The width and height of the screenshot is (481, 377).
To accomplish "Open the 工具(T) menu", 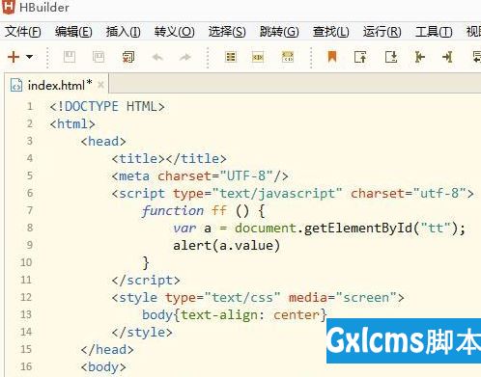I will coord(434,32).
